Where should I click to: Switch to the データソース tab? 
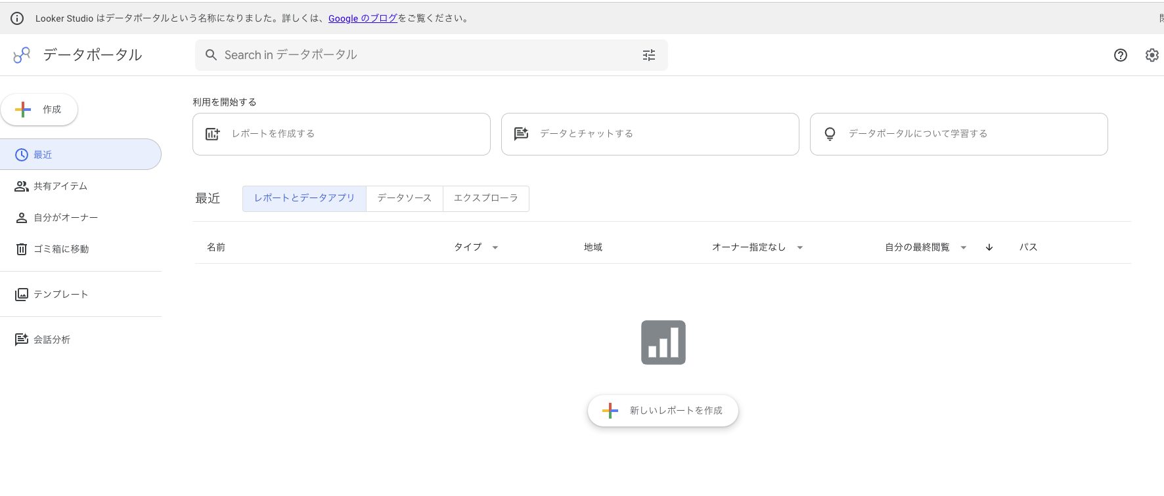tap(405, 198)
